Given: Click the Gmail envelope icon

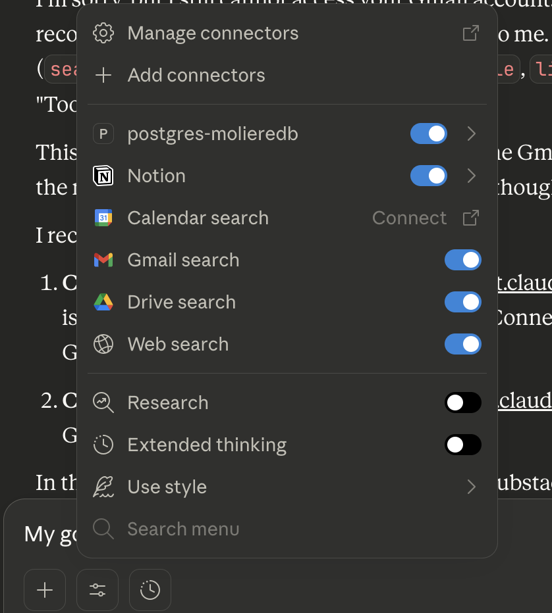Looking at the screenshot, I should [x=103, y=260].
